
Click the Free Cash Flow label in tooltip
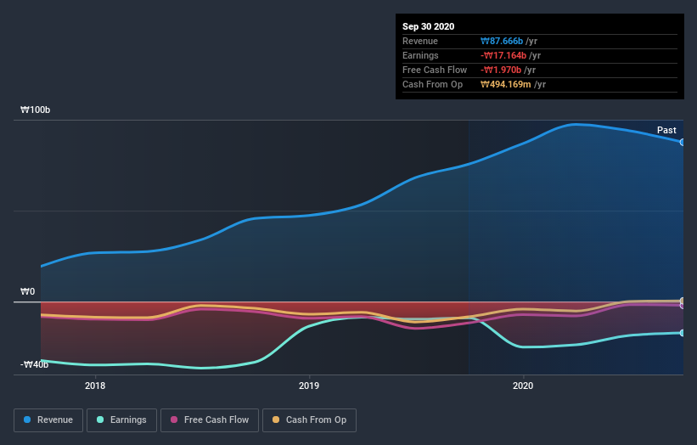click(435, 70)
